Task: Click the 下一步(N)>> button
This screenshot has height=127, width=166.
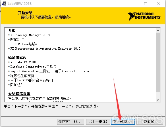Action: pos(123,122)
